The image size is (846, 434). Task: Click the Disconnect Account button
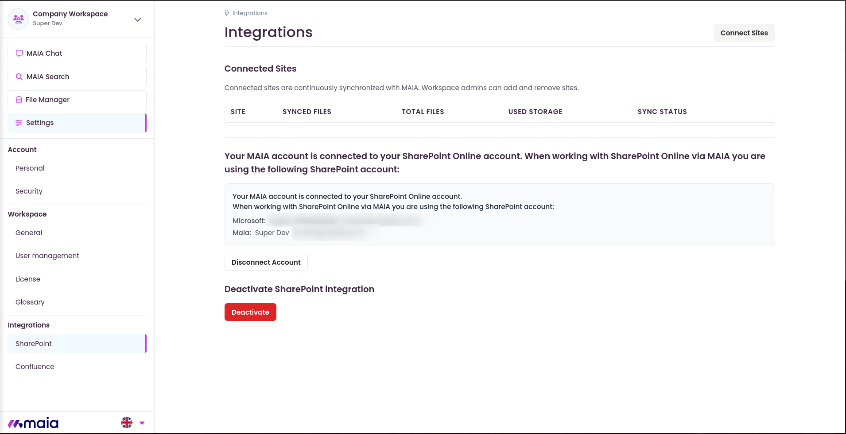266,262
